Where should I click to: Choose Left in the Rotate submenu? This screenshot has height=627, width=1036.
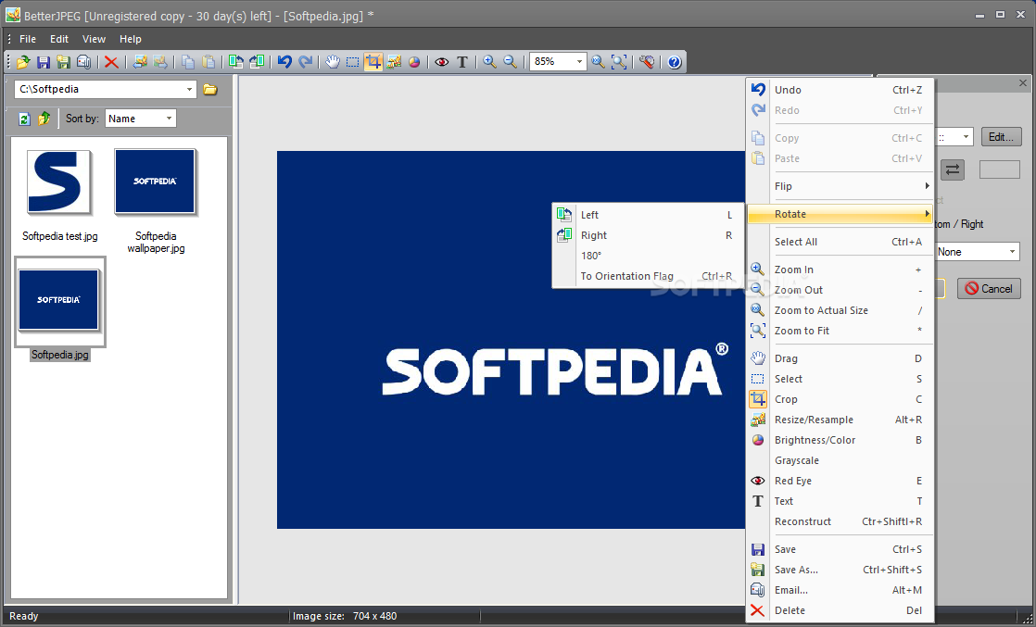[648, 215]
